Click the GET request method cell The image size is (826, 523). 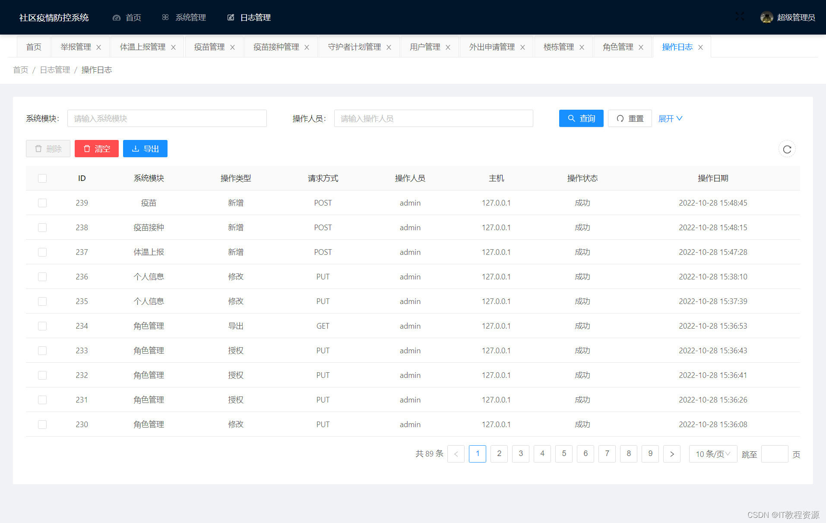click(323, 326)
